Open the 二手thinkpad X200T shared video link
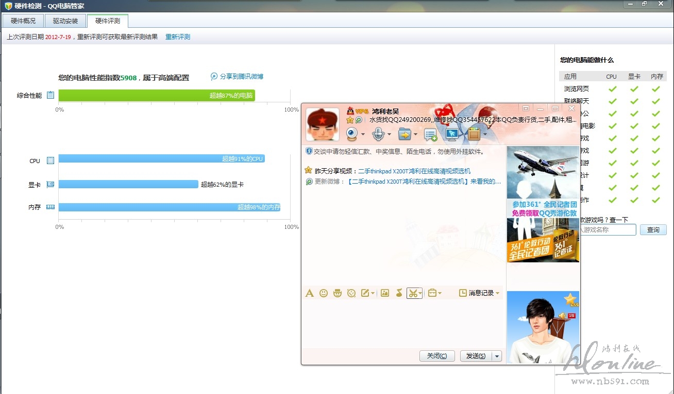This screenshot has height=394, width=674. pyautogui.click(x=414, y=171)
